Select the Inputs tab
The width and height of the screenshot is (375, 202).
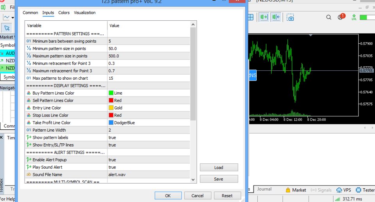click(48, 13)
